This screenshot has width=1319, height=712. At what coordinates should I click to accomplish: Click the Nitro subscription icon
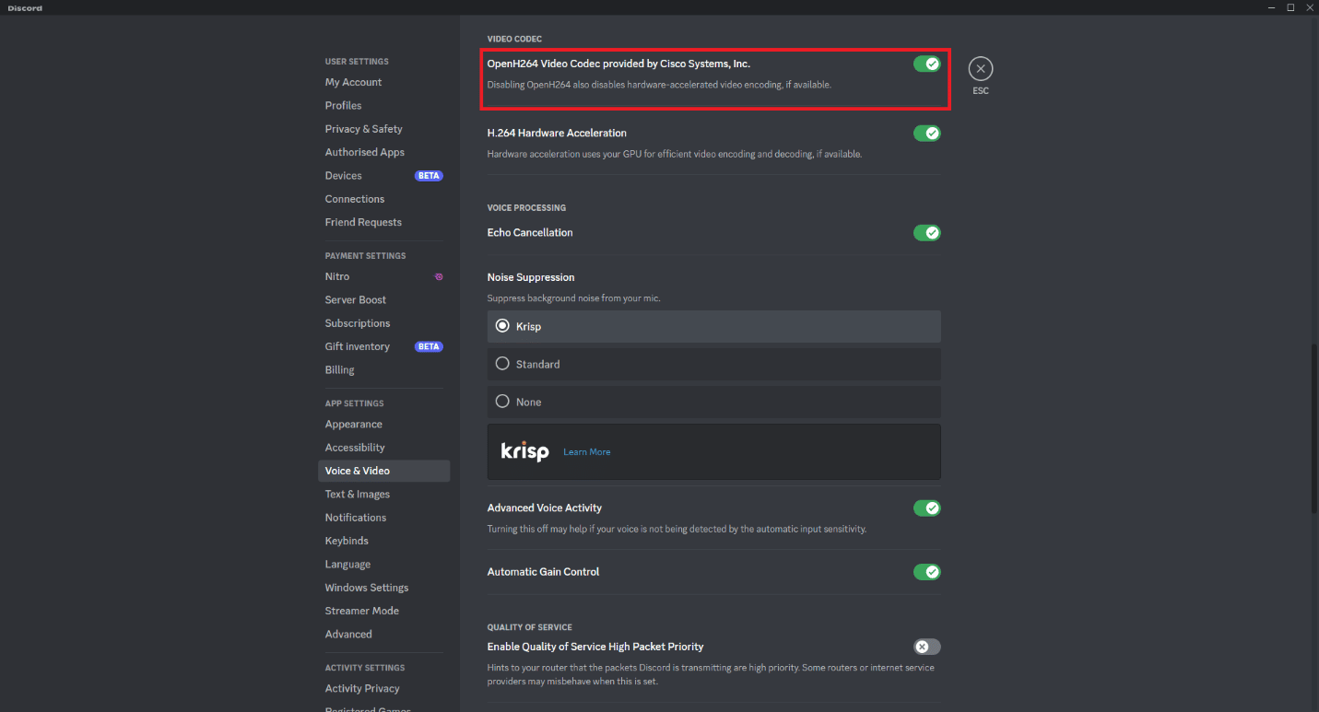coord(438,276)
